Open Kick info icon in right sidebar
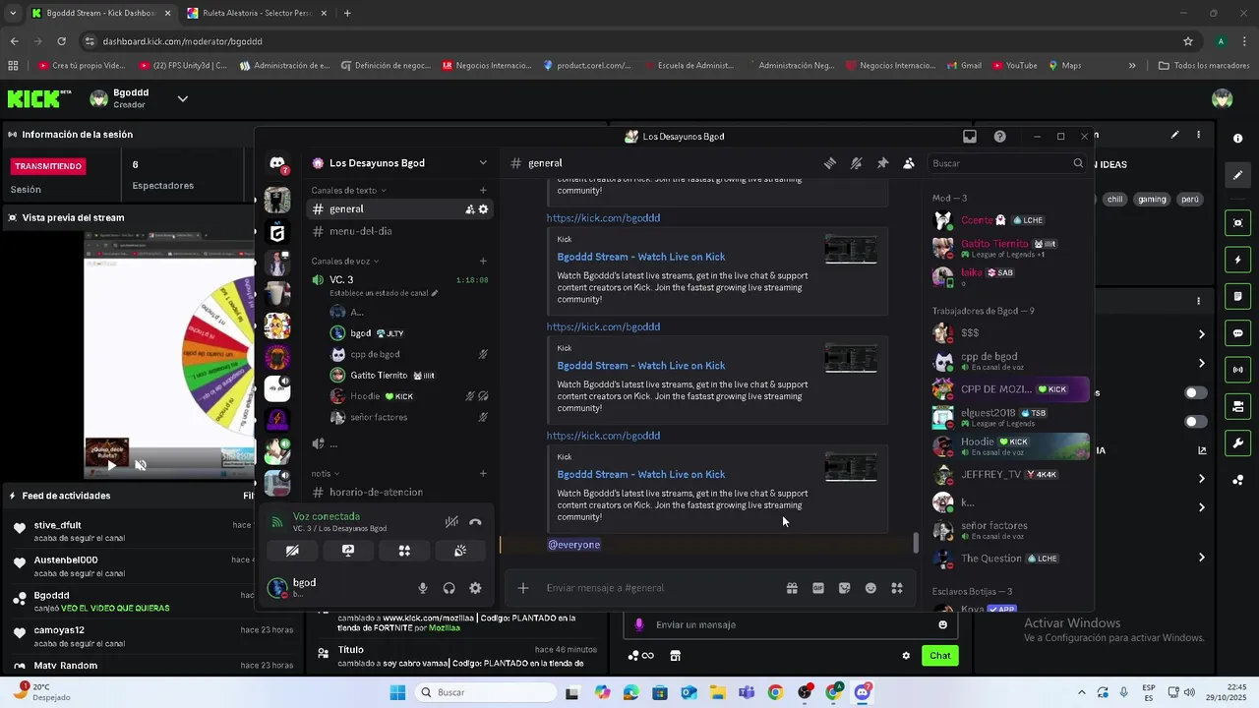 tap(1238, 139)
